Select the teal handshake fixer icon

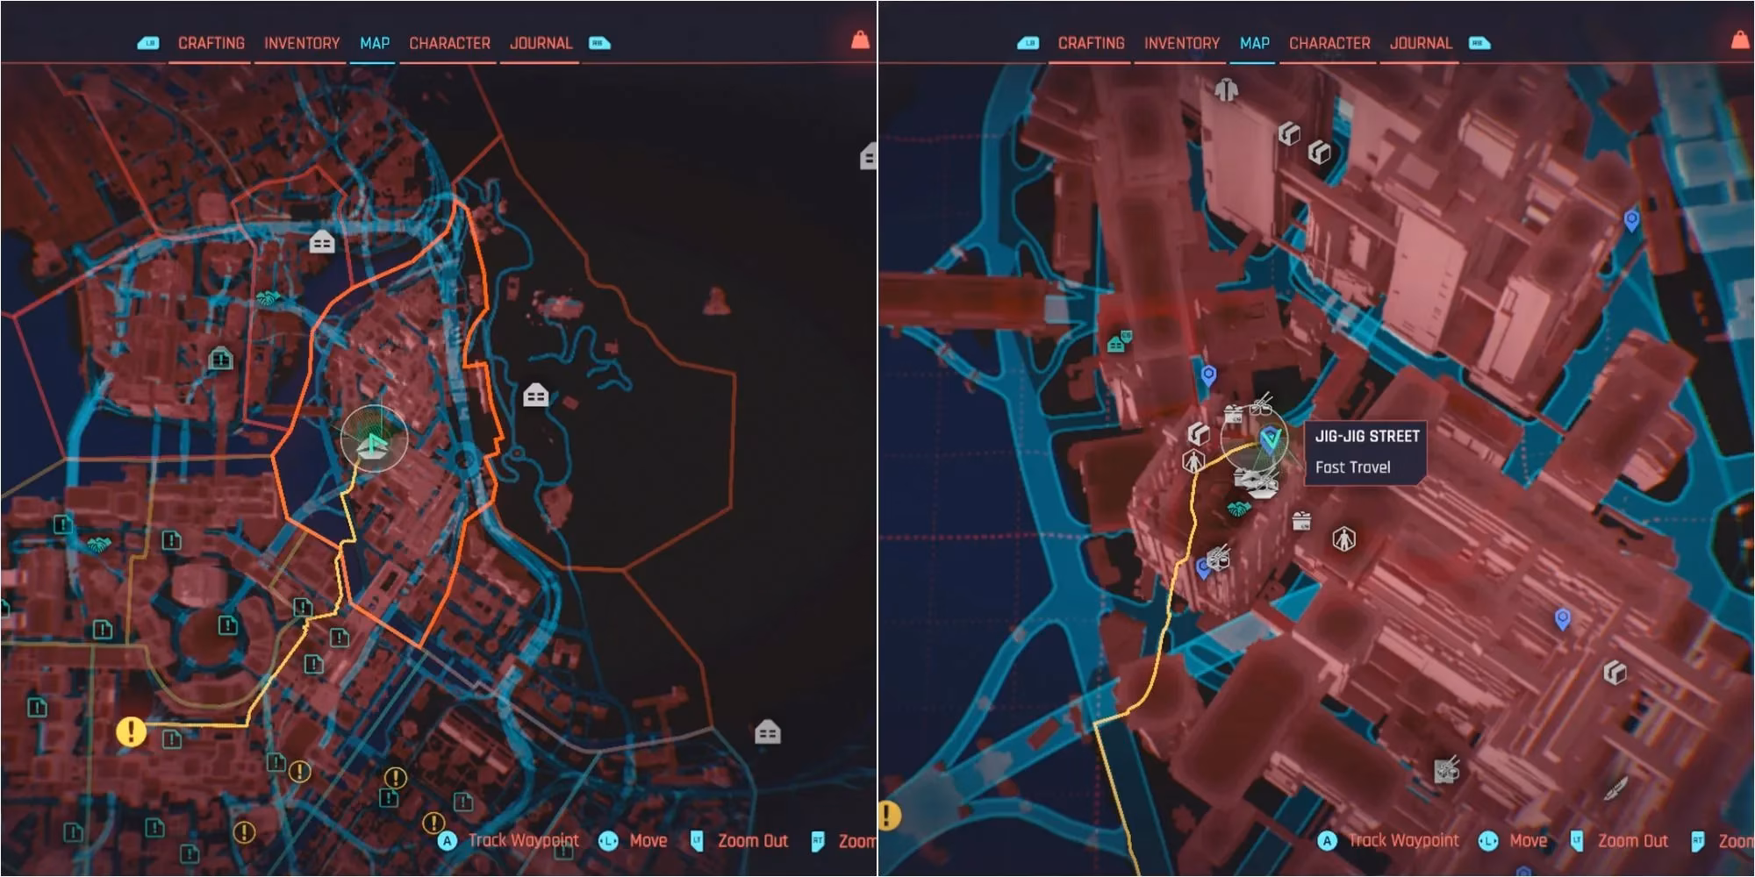coord(1238,508)
